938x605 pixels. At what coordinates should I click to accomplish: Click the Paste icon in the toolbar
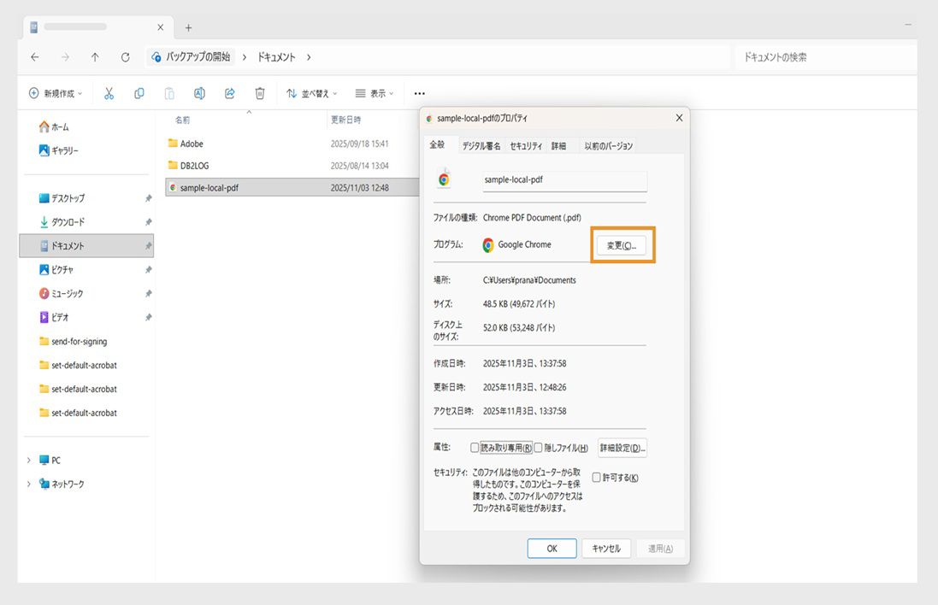coord(168,93)
